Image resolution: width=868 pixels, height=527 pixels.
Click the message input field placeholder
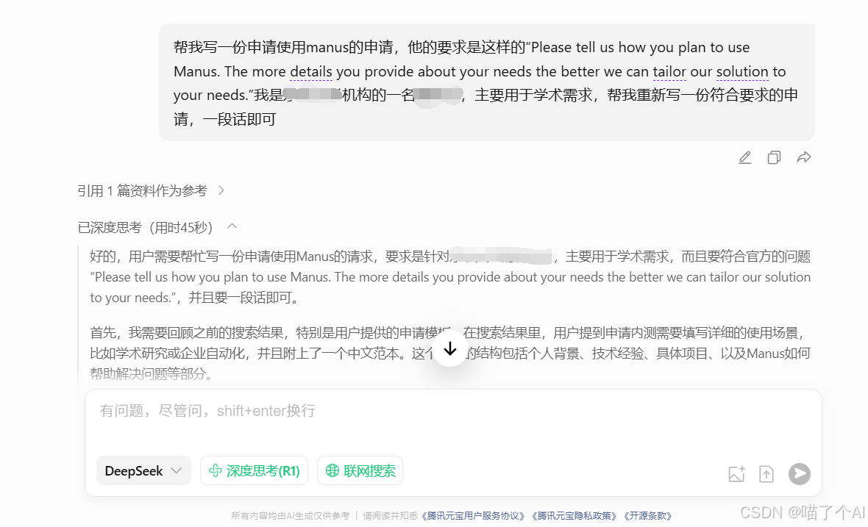coord(207,411)
